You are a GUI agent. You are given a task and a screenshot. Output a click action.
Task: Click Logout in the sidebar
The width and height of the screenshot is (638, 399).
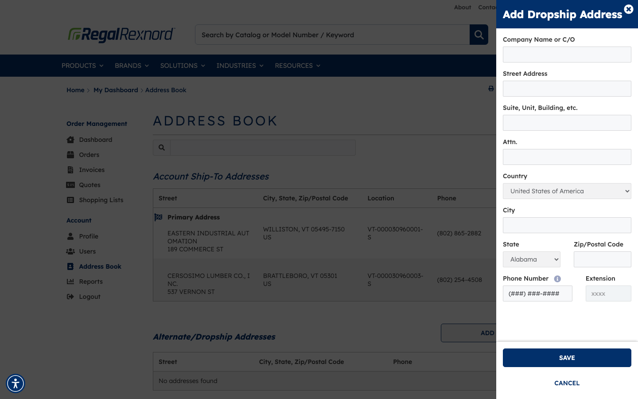(89, 297)
